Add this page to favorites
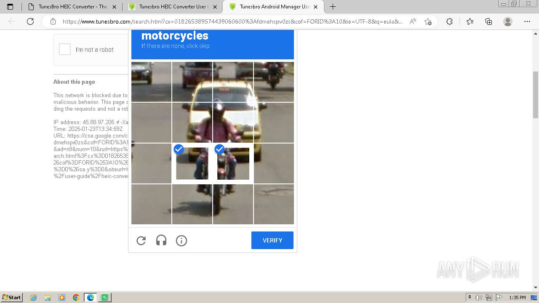Screen dimensions: 539x303 coord(428,21)
